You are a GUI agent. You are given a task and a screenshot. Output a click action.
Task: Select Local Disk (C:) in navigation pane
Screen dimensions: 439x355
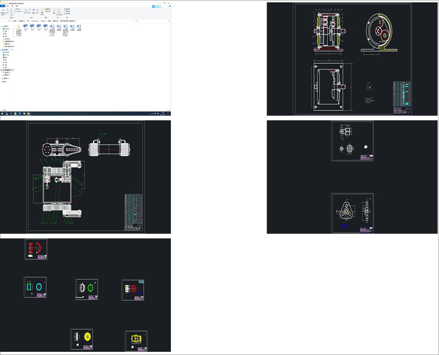7,70
